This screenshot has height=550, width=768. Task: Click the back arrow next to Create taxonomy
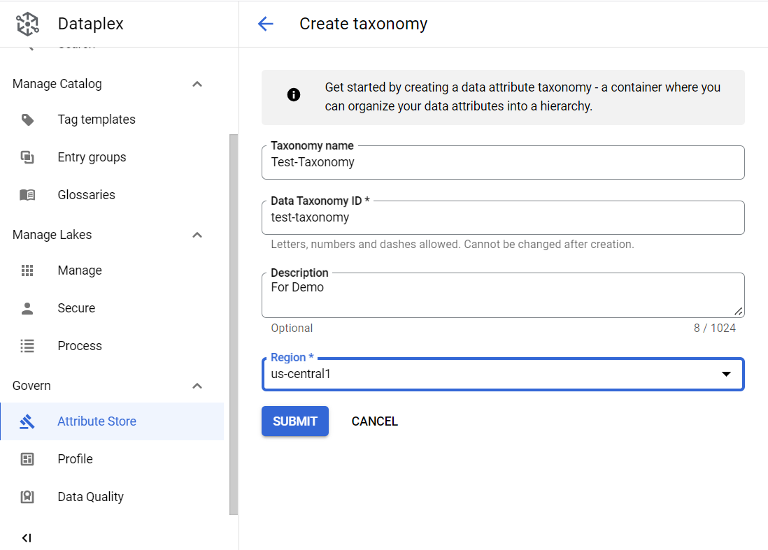point(266,24)
